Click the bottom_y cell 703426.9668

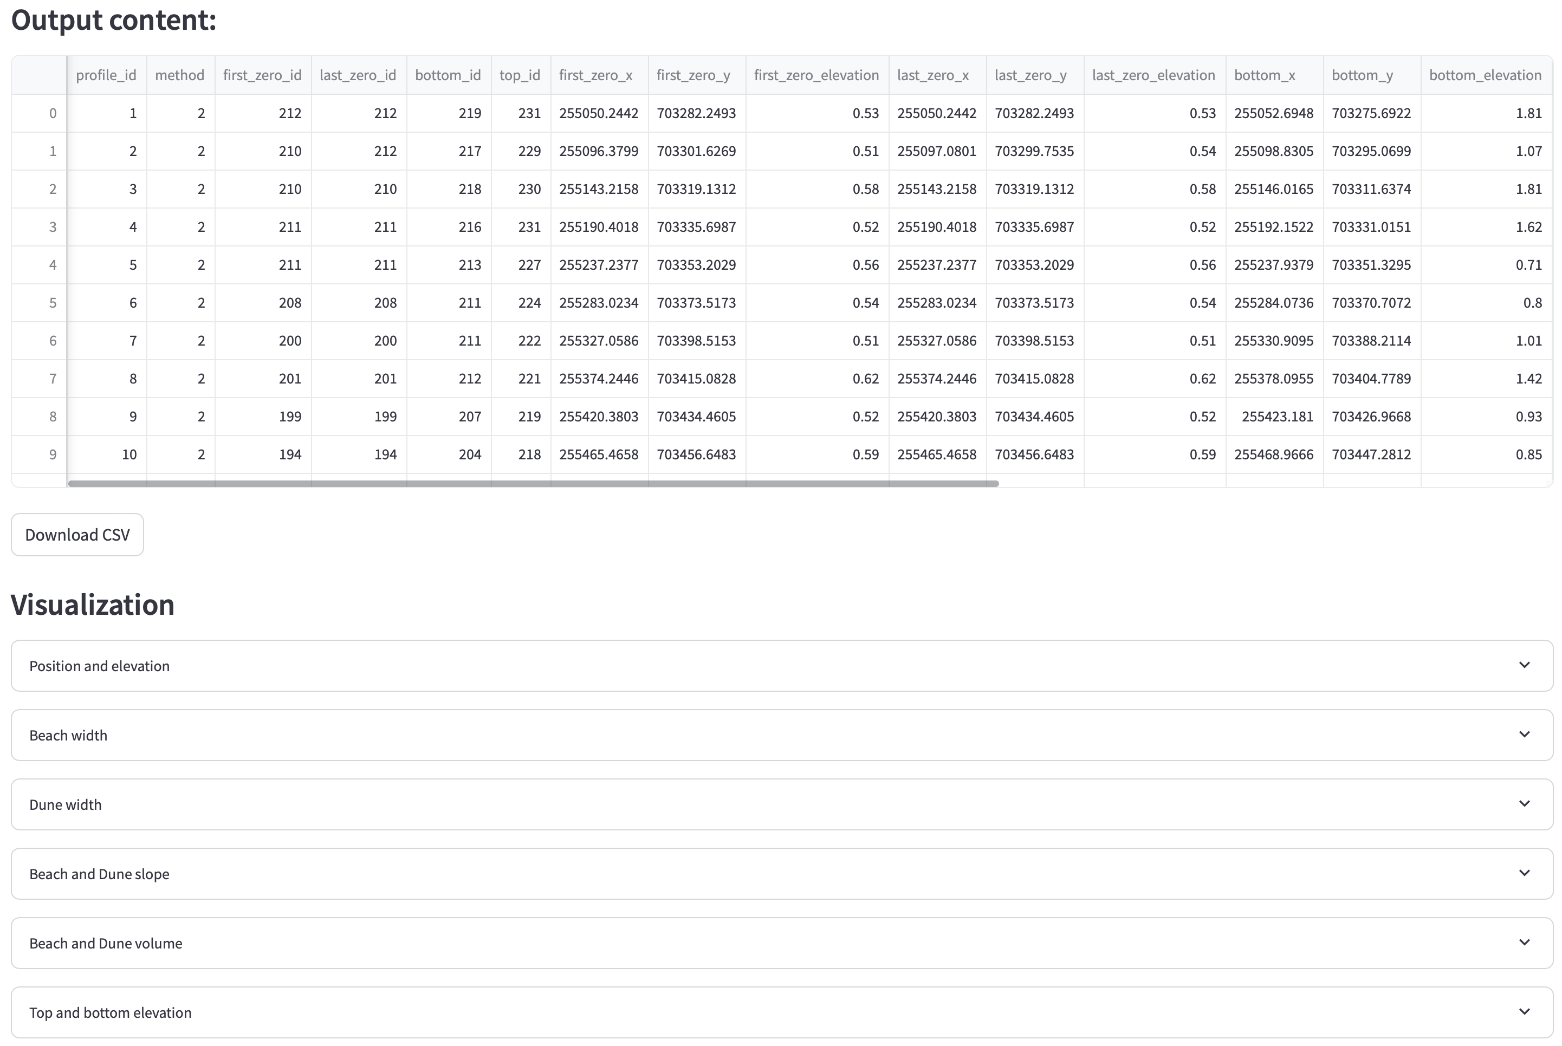(x=1372, y=417)
